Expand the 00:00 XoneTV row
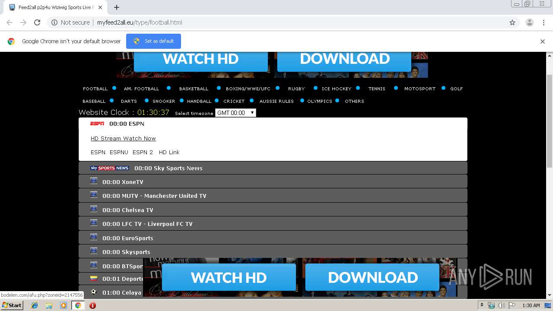 tap(273, 182)
